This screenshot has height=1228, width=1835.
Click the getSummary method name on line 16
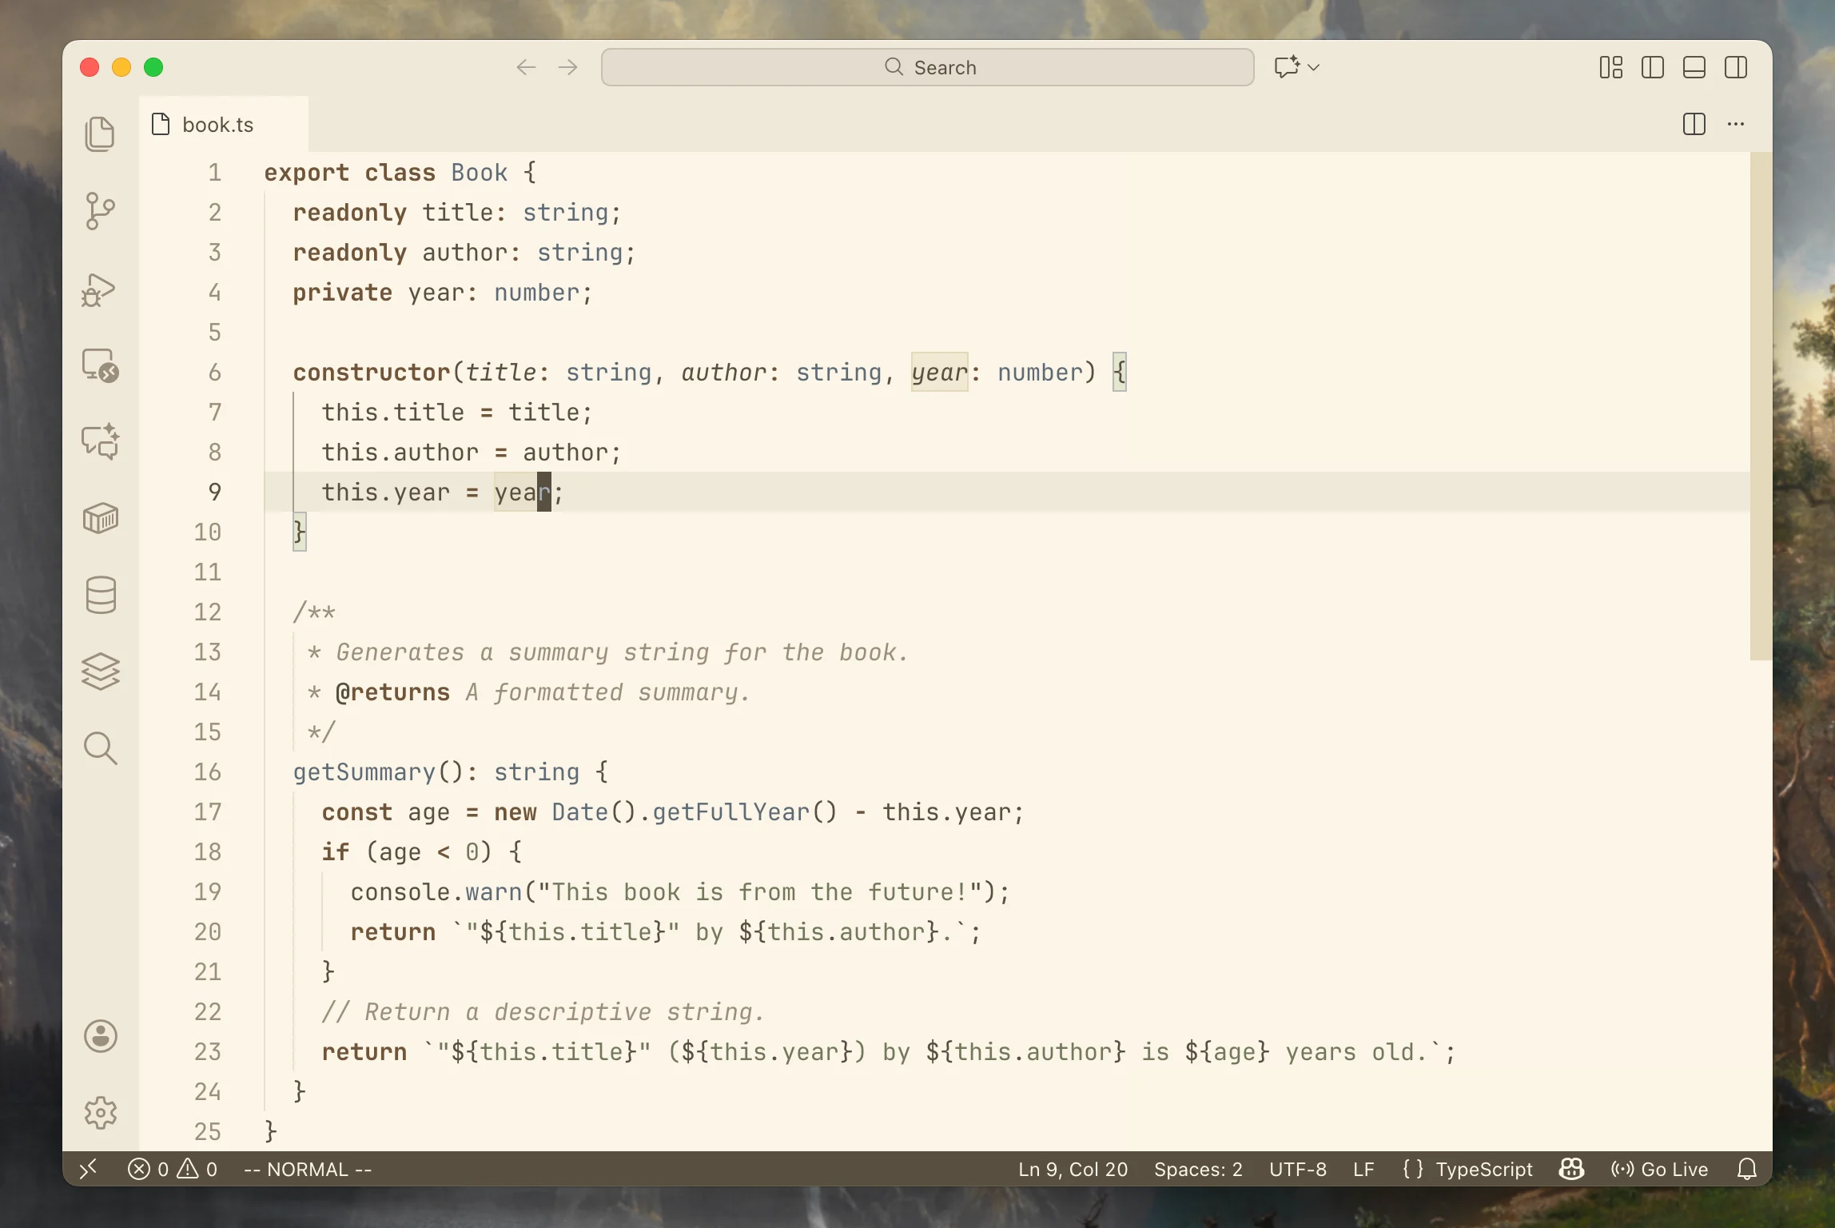click(x=364, y=771)
